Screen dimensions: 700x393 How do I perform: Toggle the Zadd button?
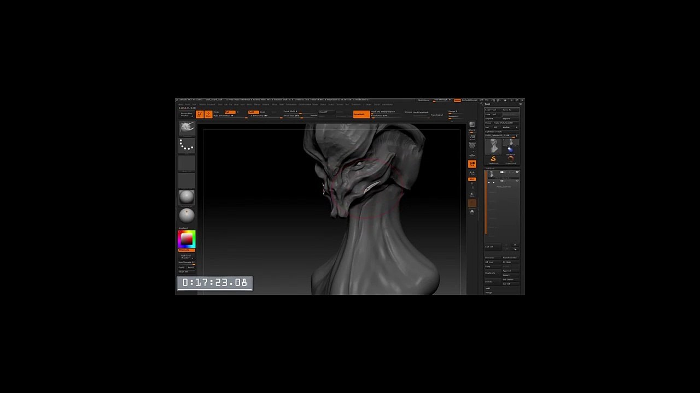point(254,112)
